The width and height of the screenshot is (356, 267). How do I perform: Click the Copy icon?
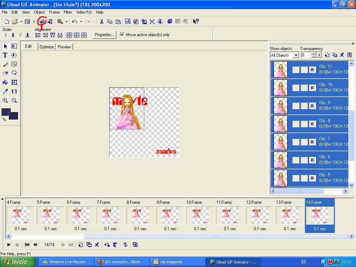110,22
